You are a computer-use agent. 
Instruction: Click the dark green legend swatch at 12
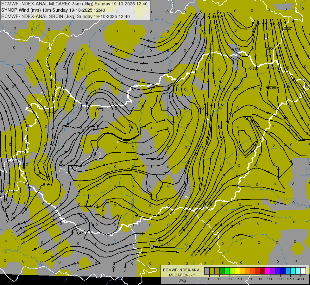(x=222, y=271)
